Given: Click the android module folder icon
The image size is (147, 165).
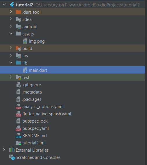Looking at the screenshot, I should (18, 27).
